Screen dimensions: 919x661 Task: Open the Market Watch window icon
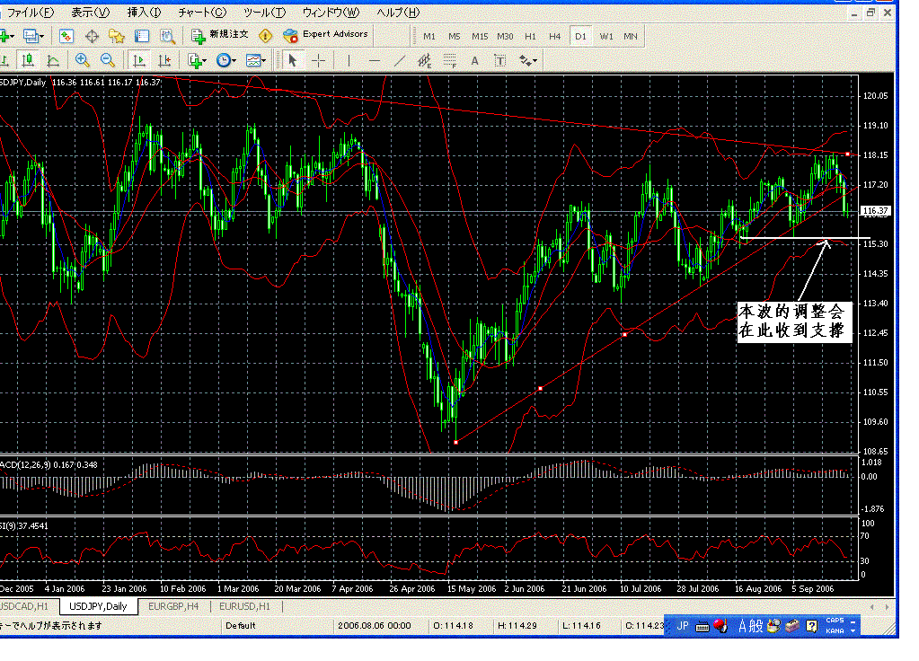[66, 36]
